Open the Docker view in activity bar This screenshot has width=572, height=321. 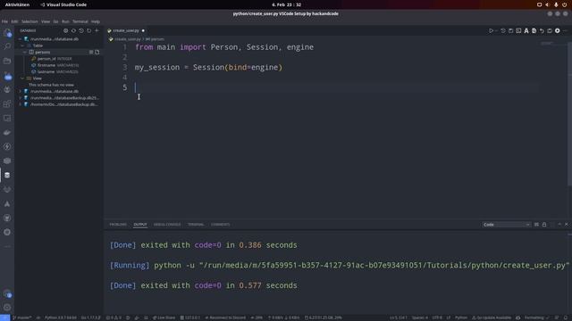7,133
